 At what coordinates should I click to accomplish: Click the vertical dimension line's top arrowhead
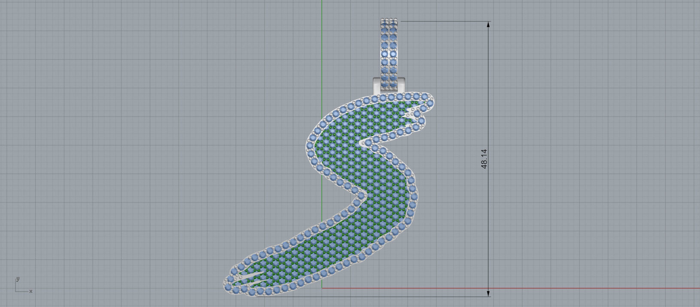point(488,25)
